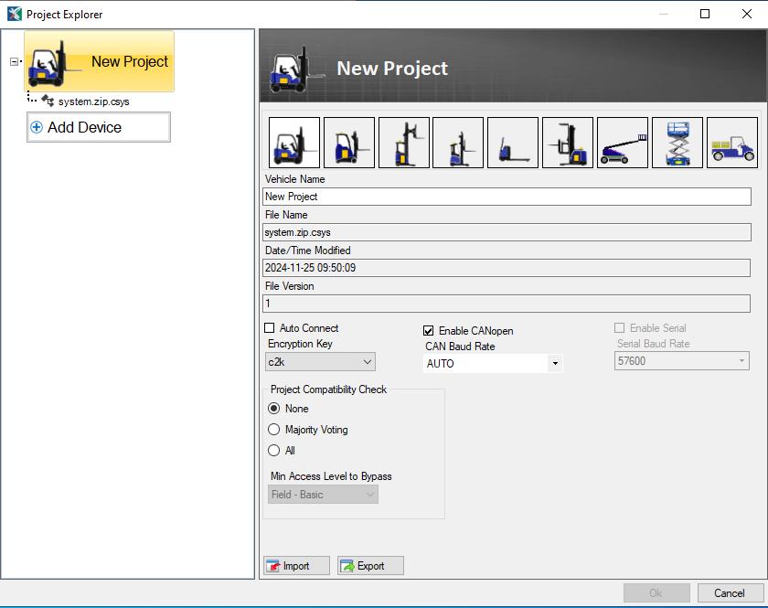Choose the second, compact forklift vehicle icon
Image resolution: width=768 pixels, height=608 pixels.
349,143
